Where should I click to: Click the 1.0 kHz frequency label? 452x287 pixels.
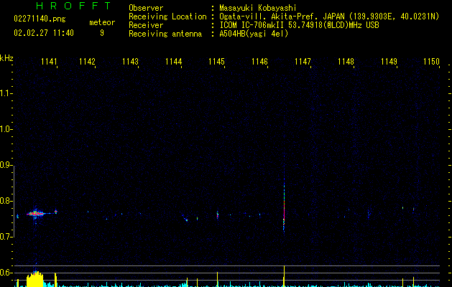(5, 129)
